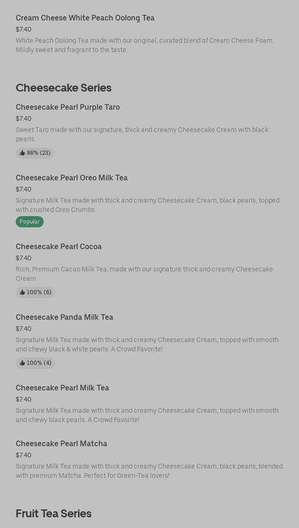Click the White Peach Oolong Tea description
299x528 pixels.
pos(144,45)
